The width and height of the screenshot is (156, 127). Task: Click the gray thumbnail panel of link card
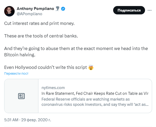(x=21, y=96)
